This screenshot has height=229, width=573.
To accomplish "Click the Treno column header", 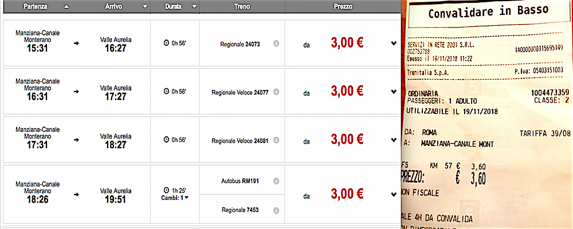I will [x=242, y=7].
